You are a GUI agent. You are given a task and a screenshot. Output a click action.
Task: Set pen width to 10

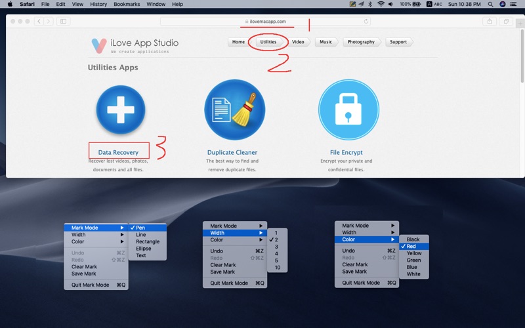277,268
